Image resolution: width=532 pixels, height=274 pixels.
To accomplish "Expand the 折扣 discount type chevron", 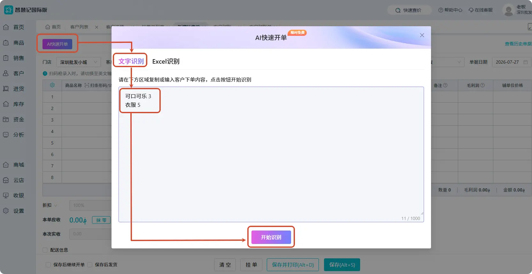I will point(56,205).
